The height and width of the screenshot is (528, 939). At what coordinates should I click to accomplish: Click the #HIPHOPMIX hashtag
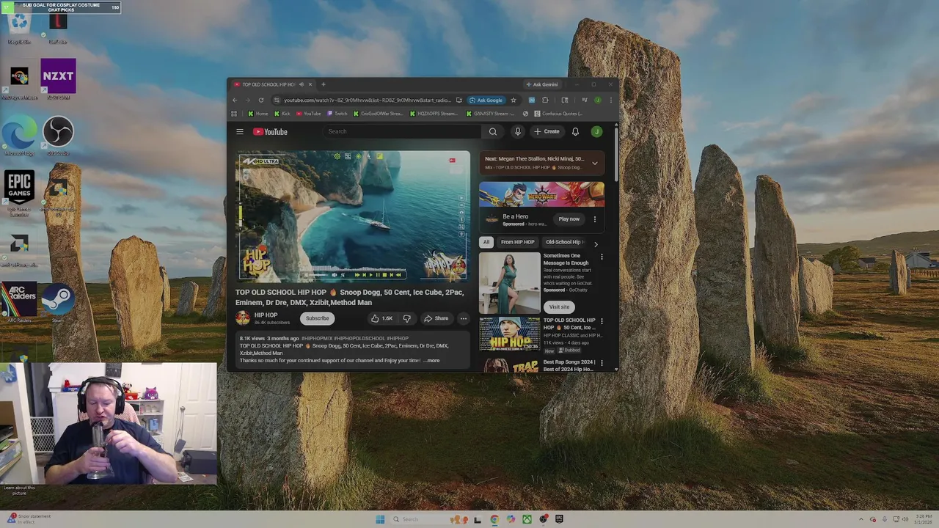pyautogui.click(x=316, y=339)
